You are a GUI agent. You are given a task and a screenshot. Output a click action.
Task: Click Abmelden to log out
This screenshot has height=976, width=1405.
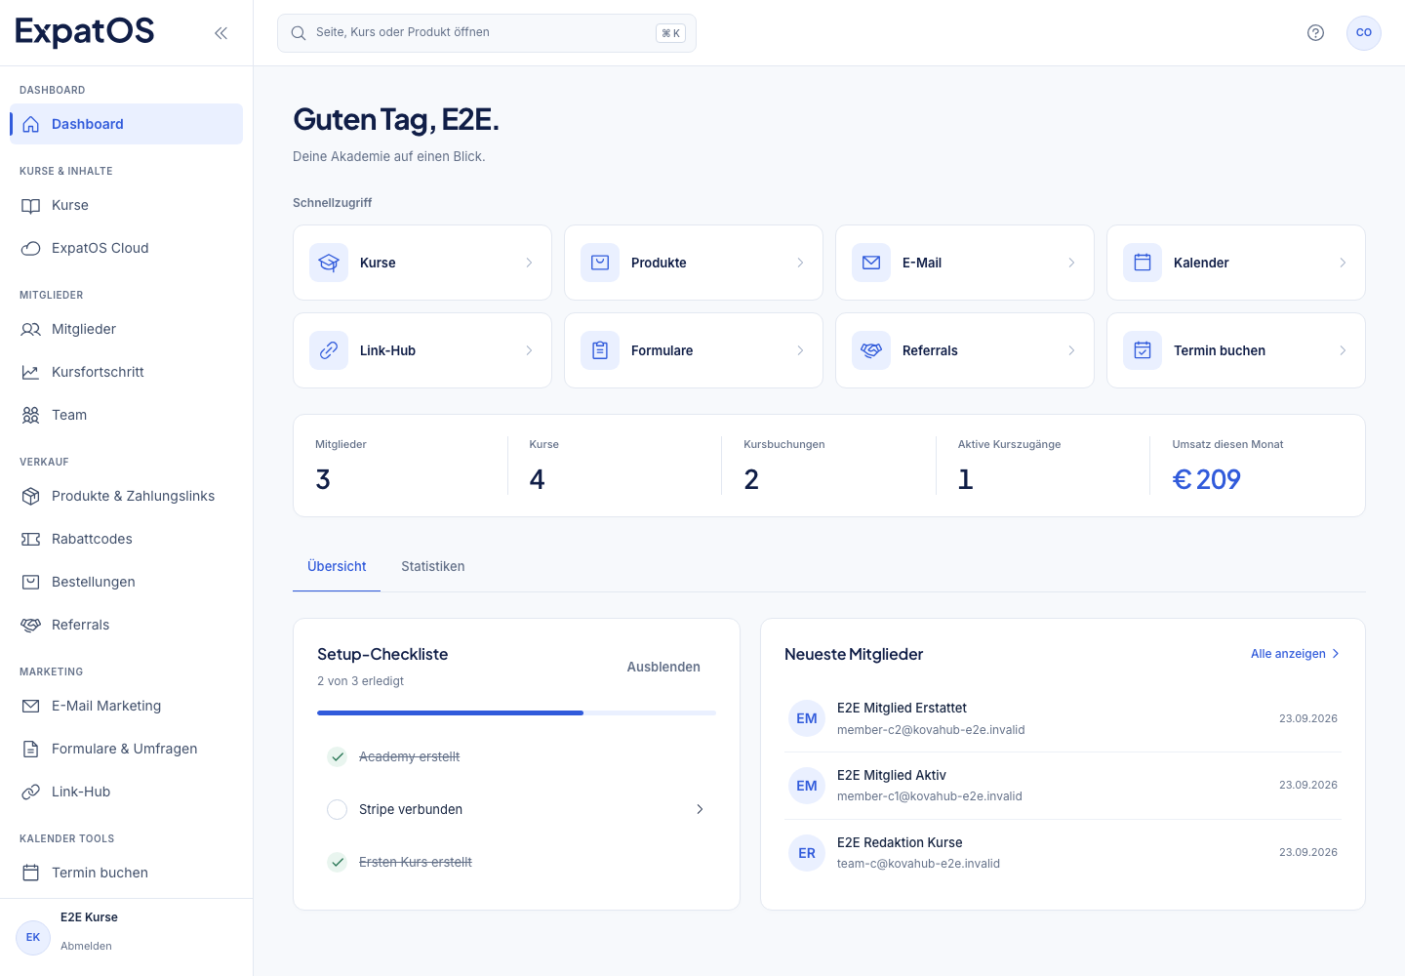86,946
